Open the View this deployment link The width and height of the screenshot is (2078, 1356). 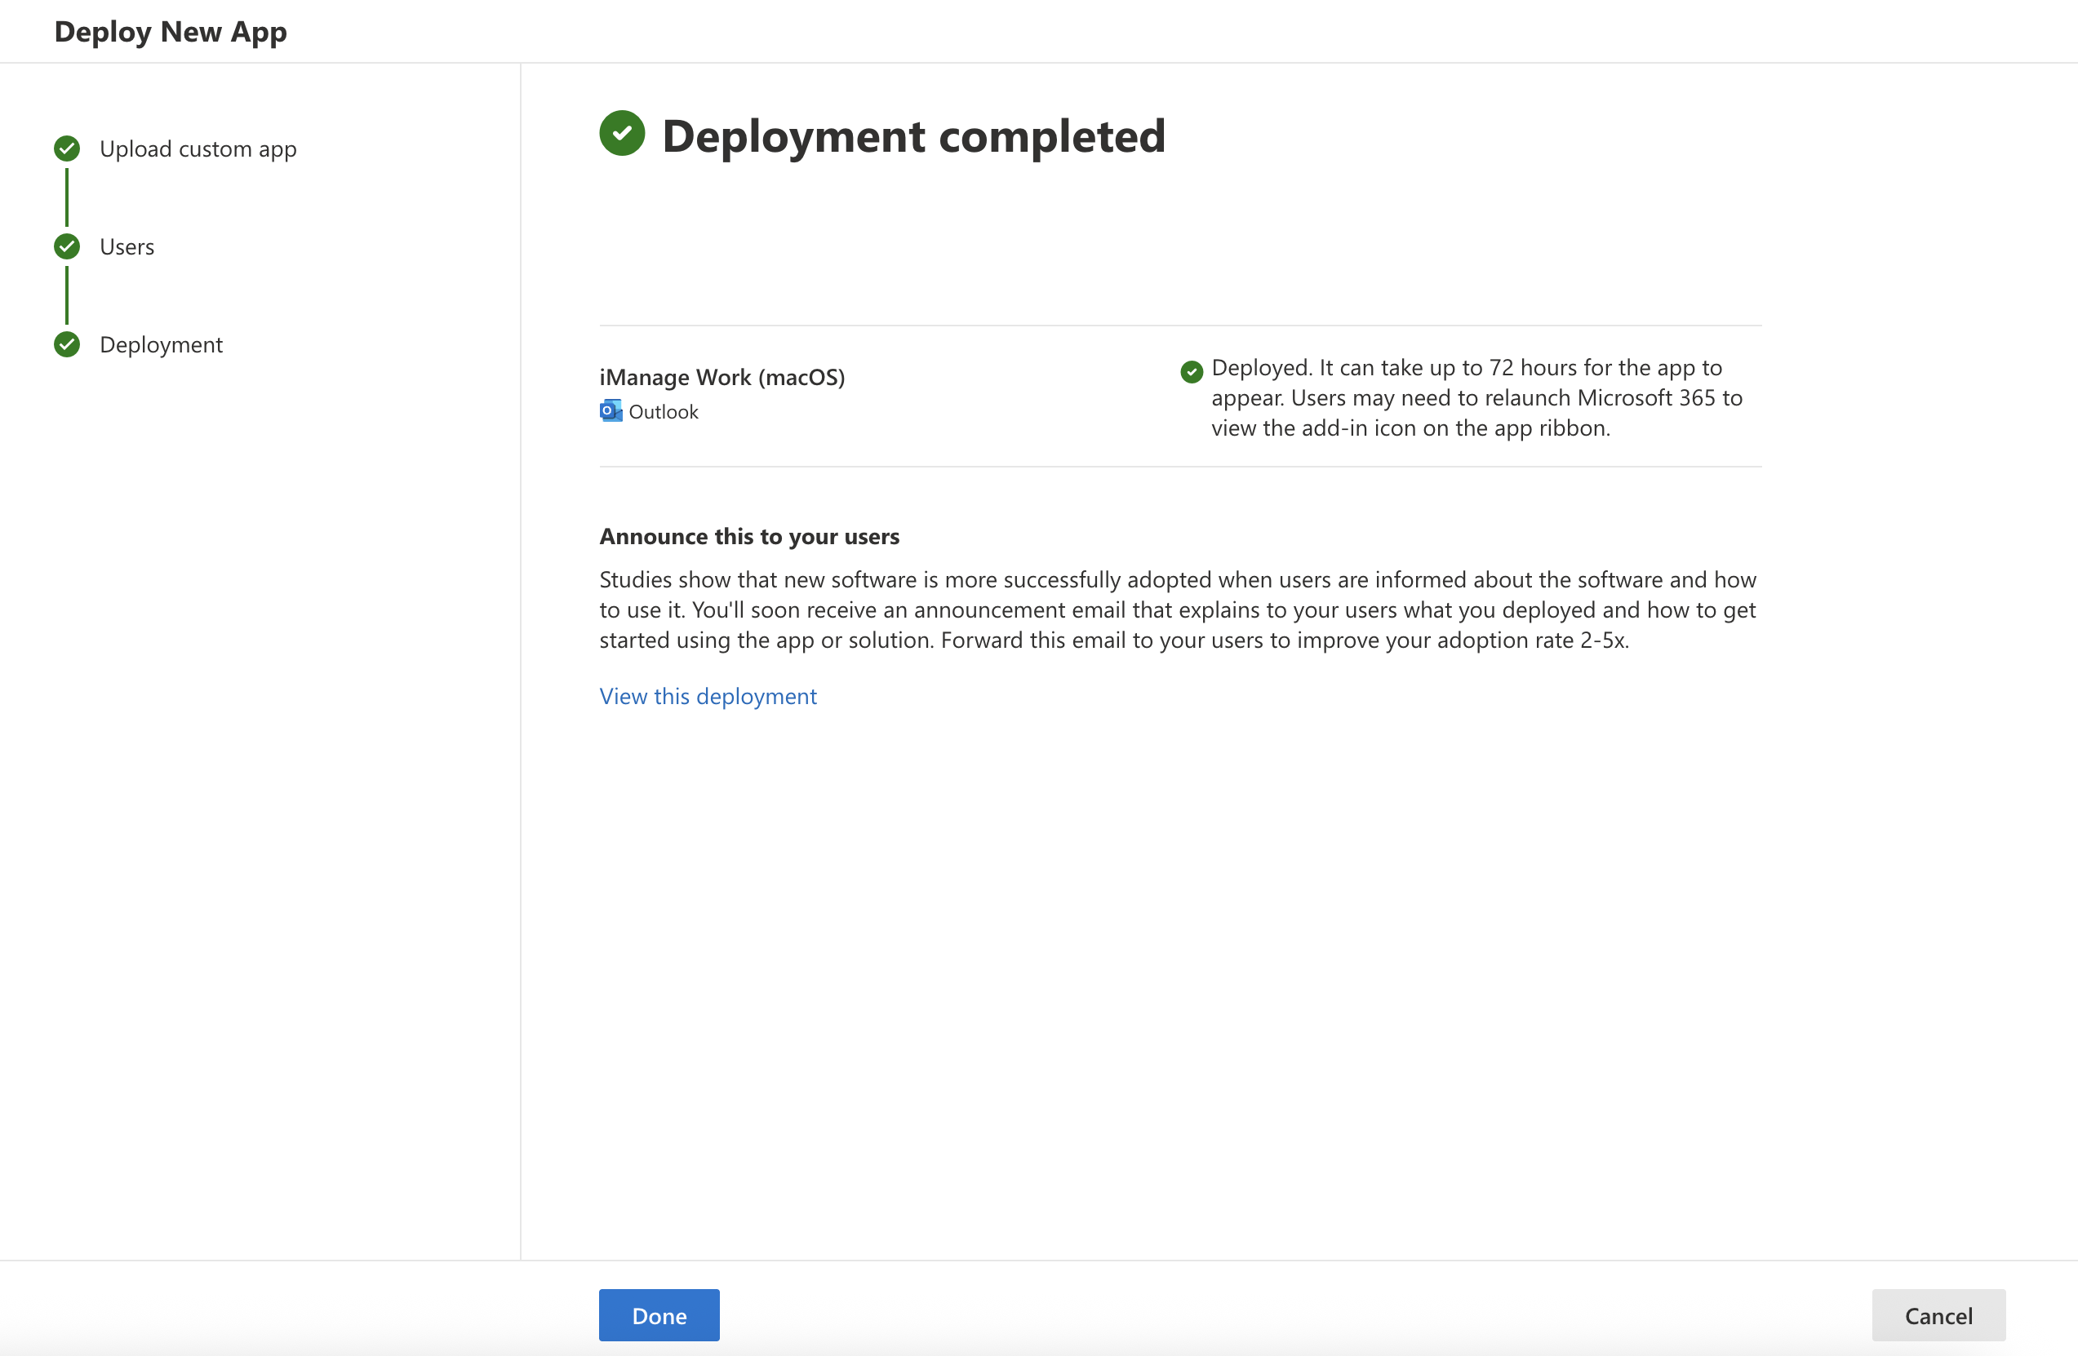coord(707,695)
